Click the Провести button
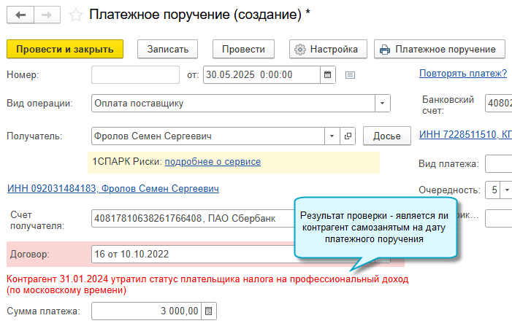 [243, 49]
